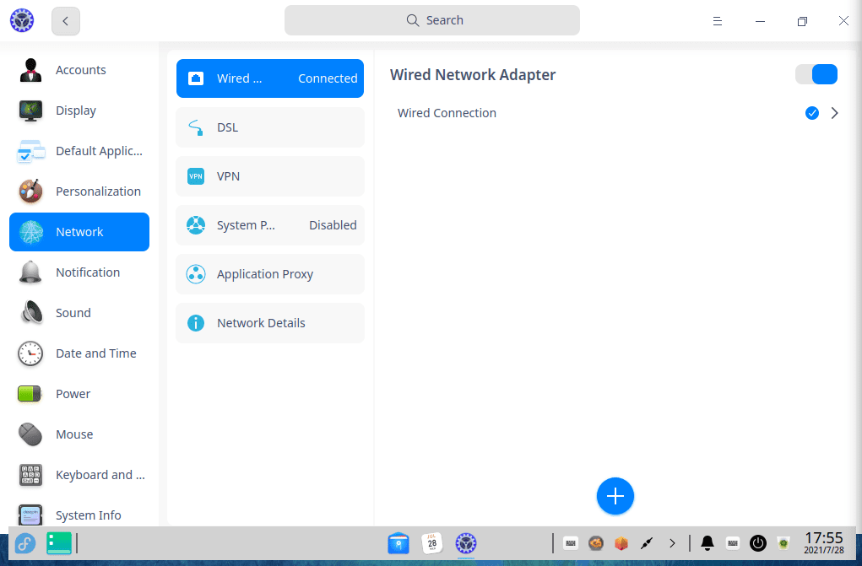Screen dimensions: 862x566
Task: Open notifications bell in tray
Action: [x=707, y=543]
